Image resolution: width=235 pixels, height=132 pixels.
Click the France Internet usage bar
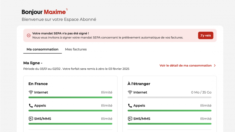[x=70, y=97]
